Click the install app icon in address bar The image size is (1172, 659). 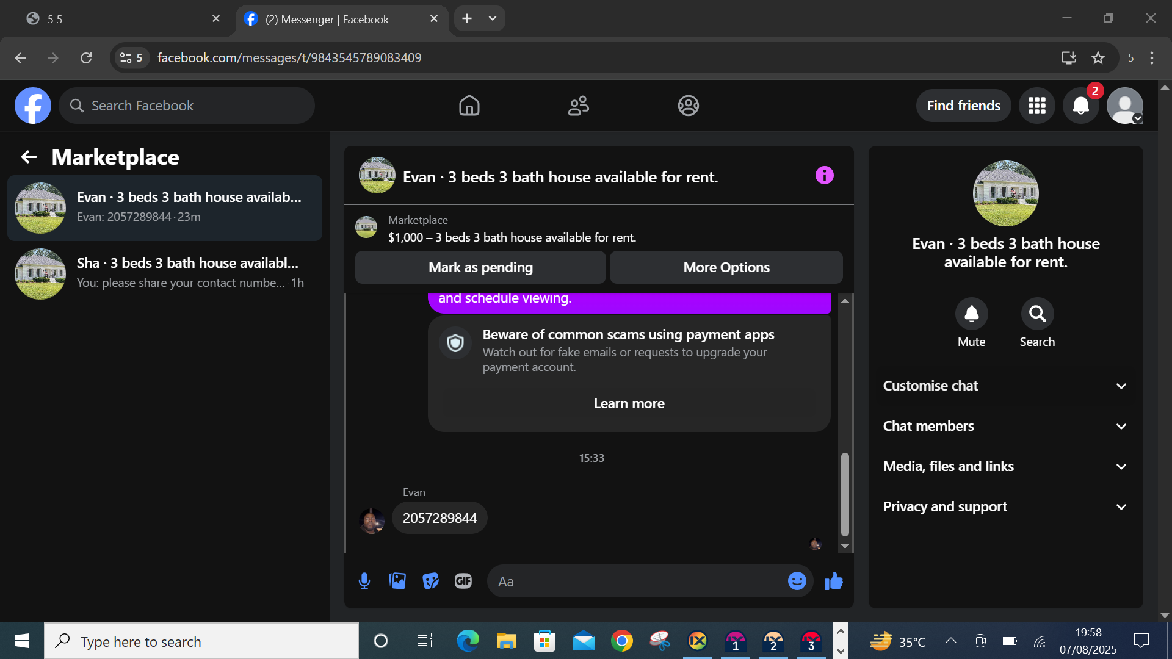(x=1068, y=58)
